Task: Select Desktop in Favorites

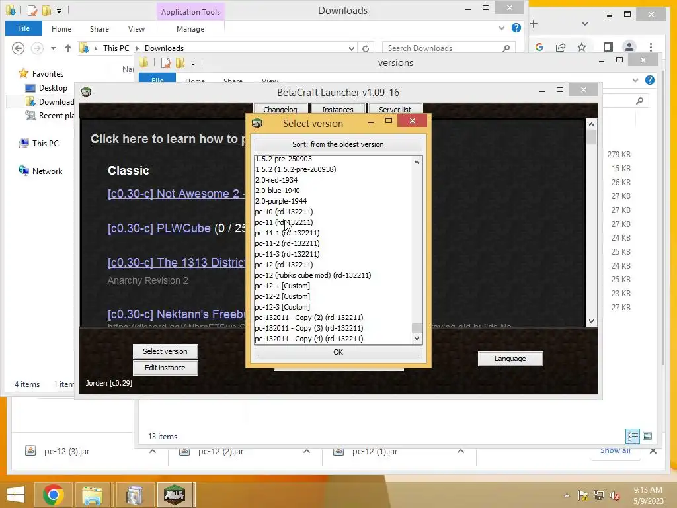Action: 53,88
